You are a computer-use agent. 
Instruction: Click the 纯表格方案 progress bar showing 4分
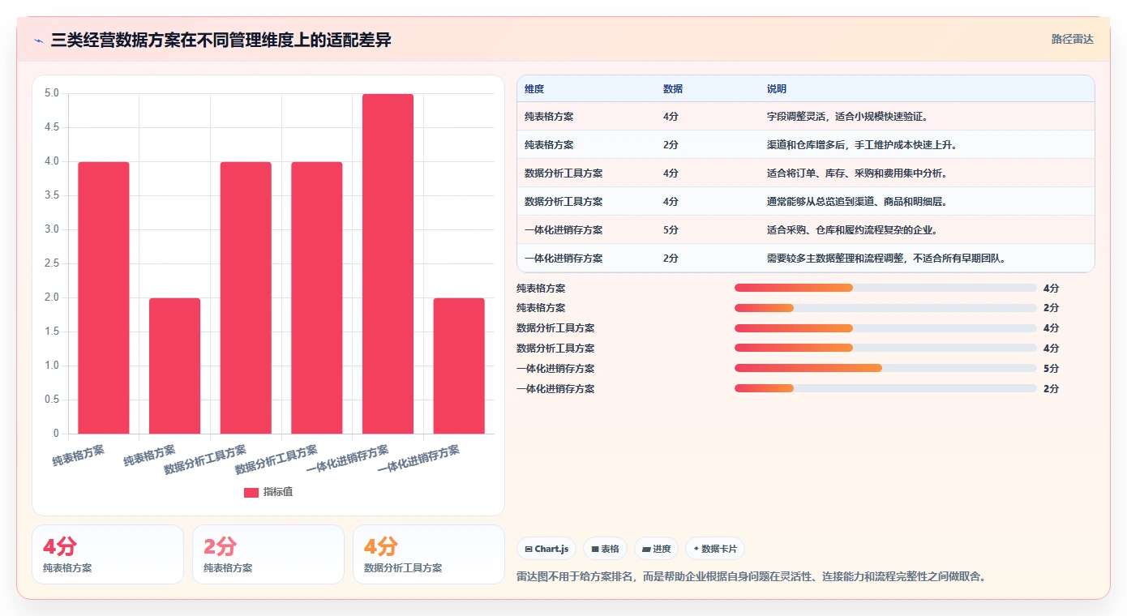[x=885, y=288]
